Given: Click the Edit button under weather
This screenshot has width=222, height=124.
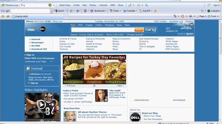Looking at the screenshot, I should click(190, 34).
